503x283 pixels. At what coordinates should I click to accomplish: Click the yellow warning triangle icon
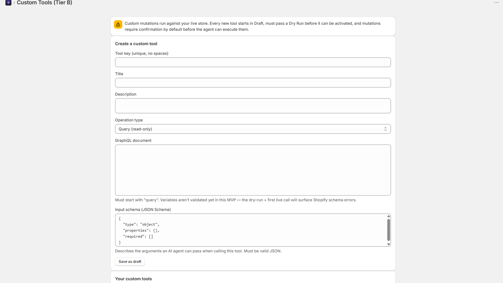[118, 25]
